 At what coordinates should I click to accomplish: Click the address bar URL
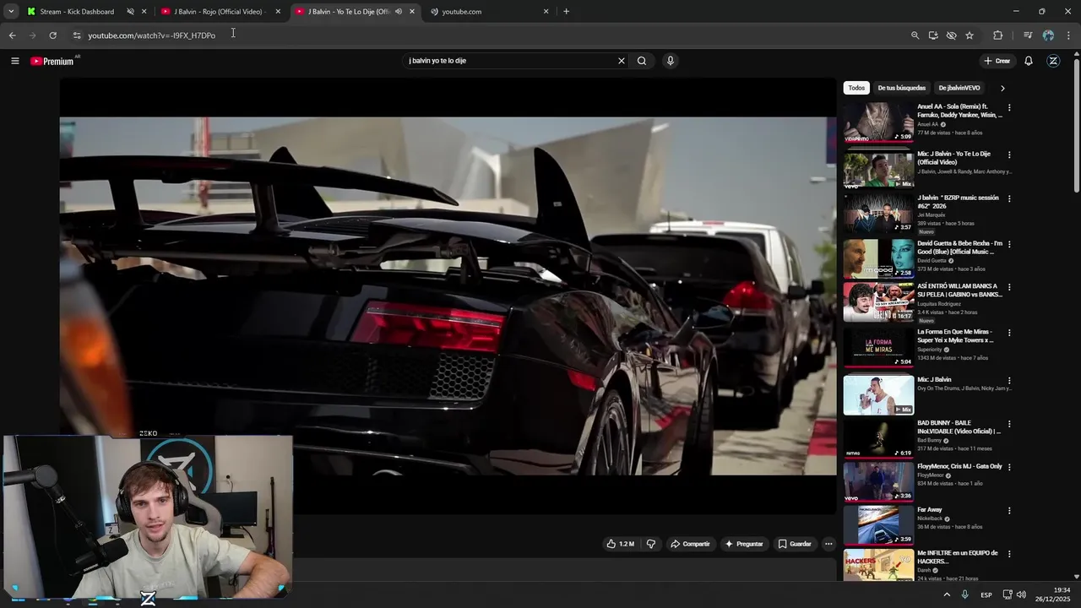pos(152,35)
